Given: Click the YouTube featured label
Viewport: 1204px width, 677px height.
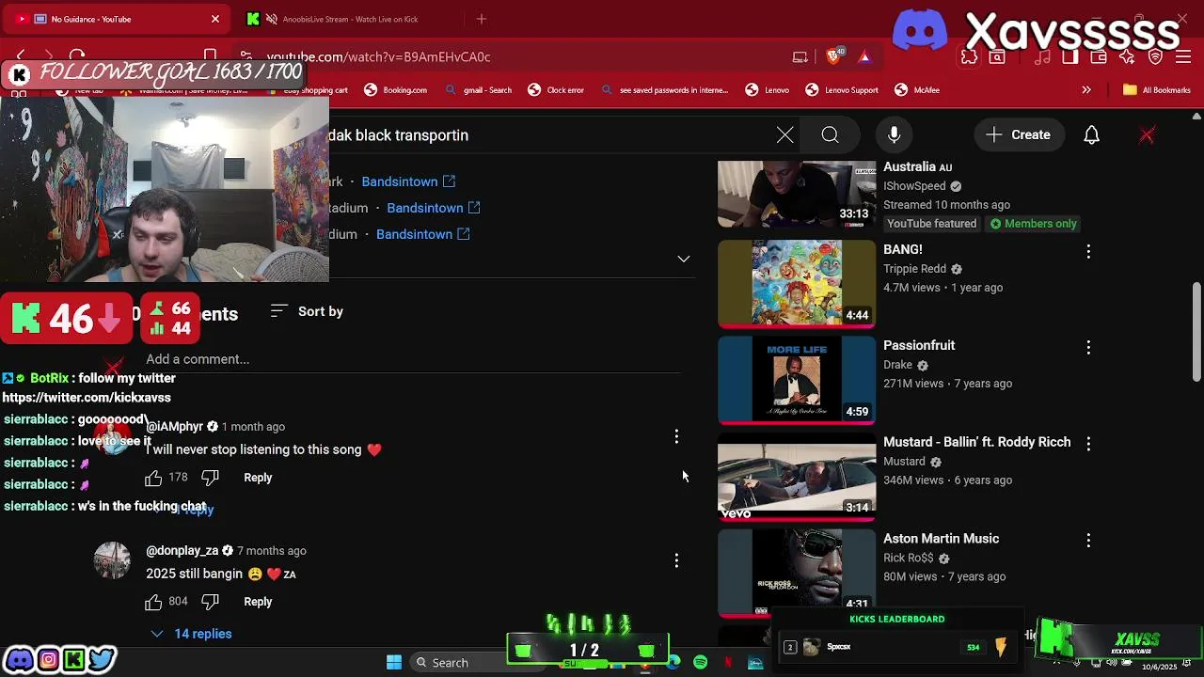Looking at the screenshot, I should pos(931,224).
